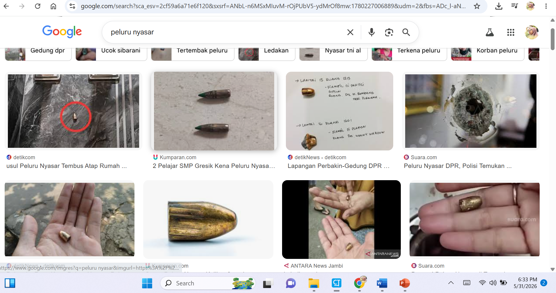The image size is (556, 293).
Task: Open the Windows Start menu
Action: point(147,283)
